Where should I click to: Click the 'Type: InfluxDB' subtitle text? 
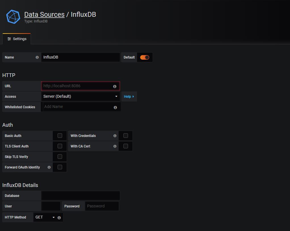[36, 21]
